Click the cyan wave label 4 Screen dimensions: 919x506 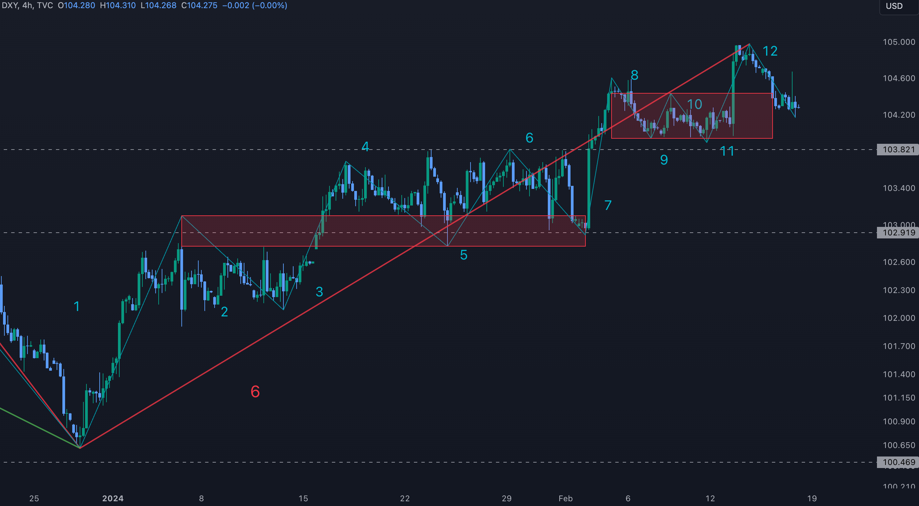pos(365,146)
